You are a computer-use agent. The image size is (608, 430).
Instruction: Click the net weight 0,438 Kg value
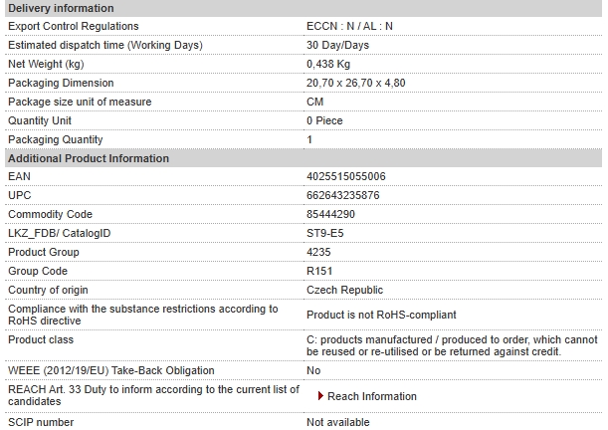(x=328, y=64)
